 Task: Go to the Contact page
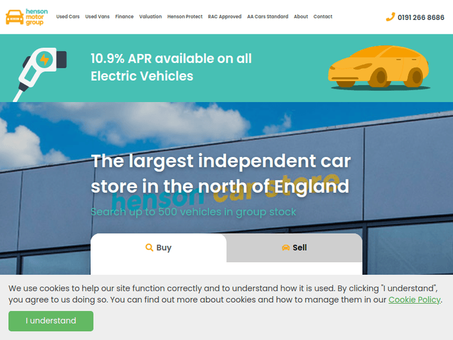tap(323, 17)
